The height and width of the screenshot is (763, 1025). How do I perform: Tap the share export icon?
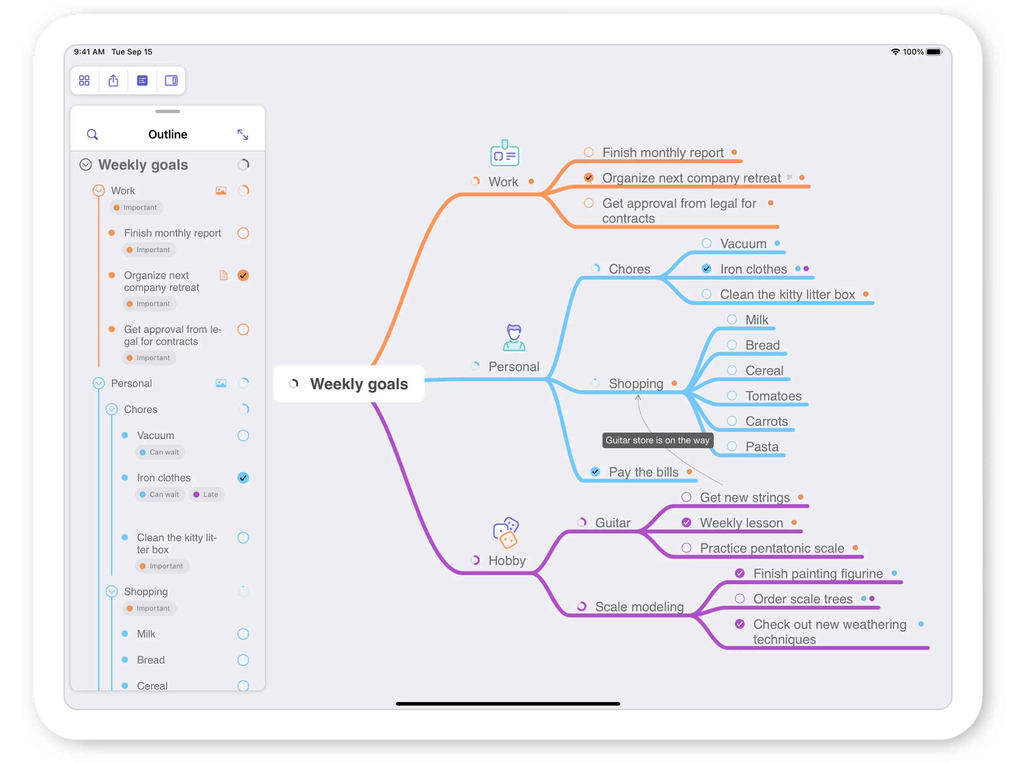point(113,81)
